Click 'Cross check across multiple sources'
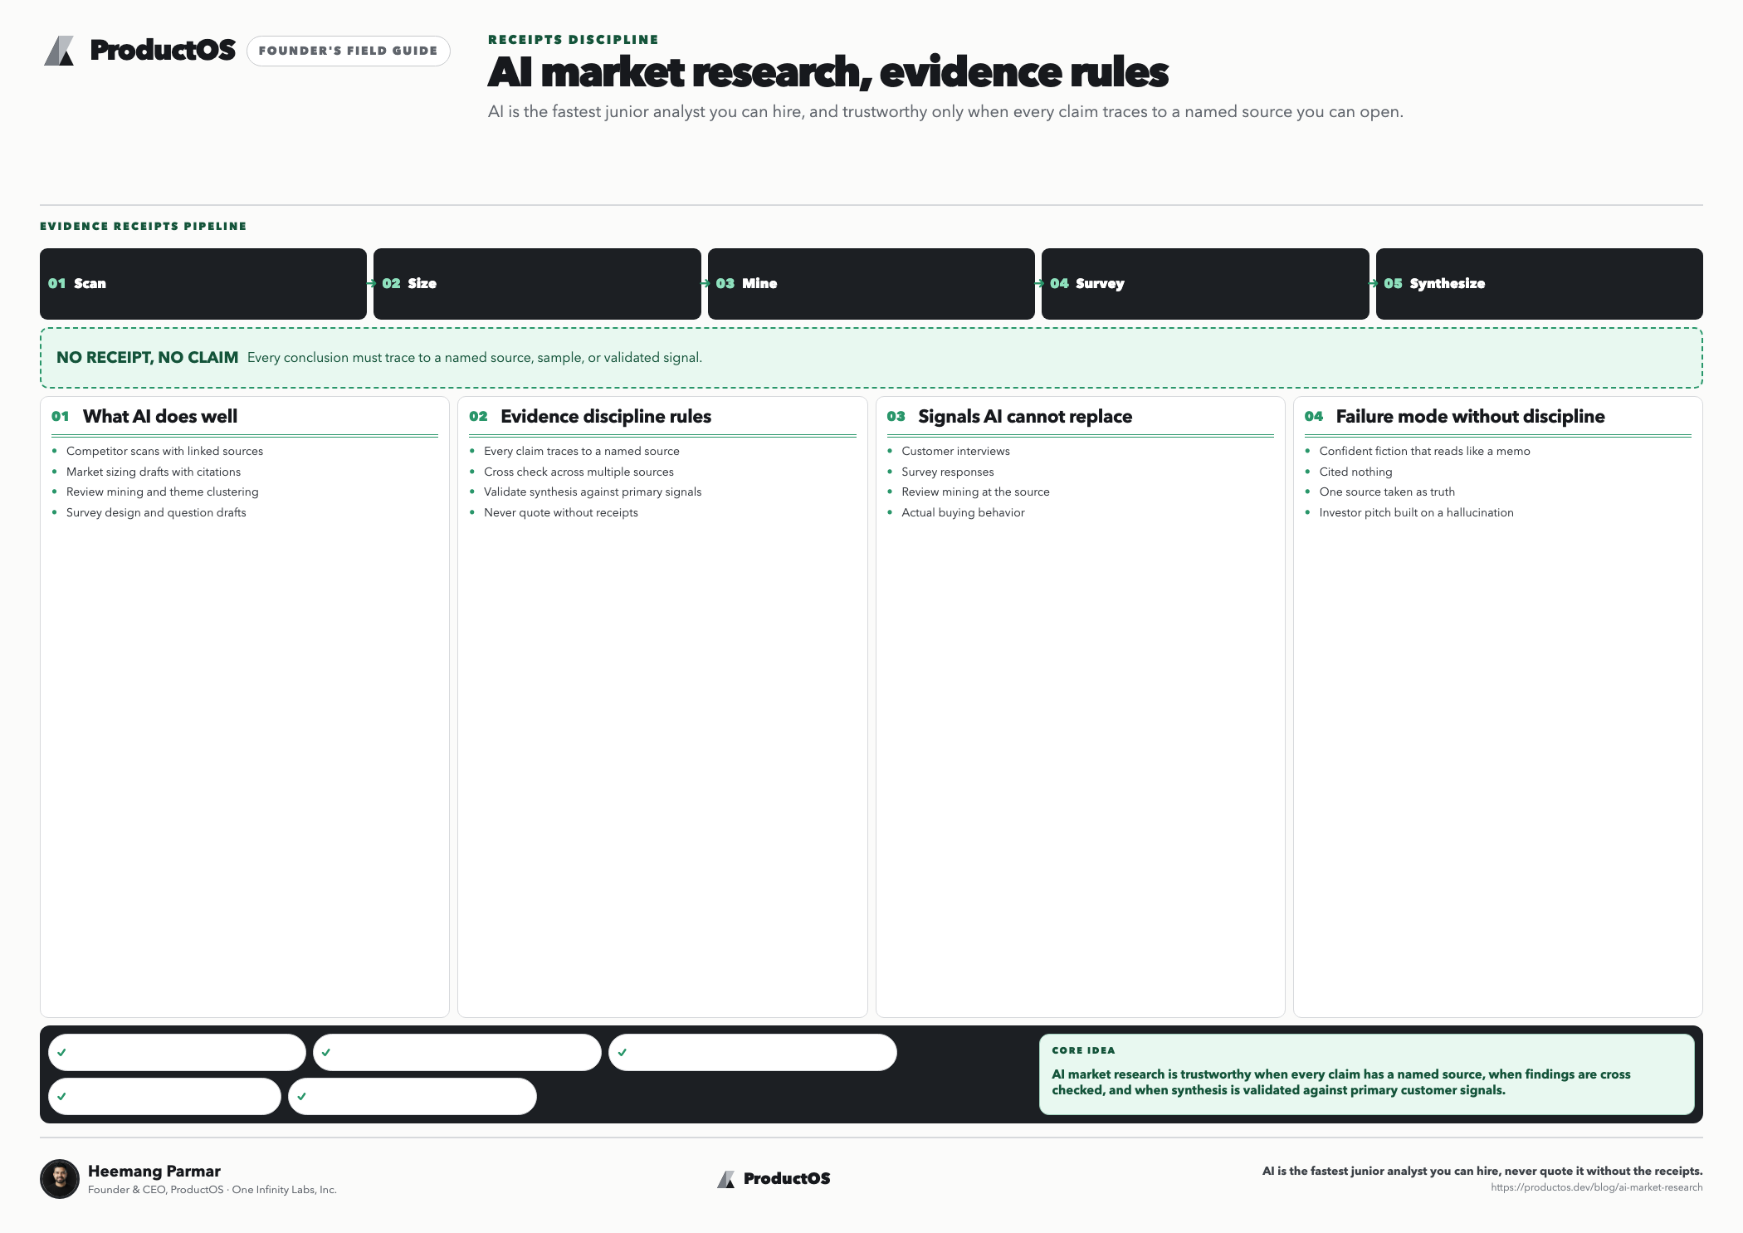The width and height of the screenshot is (1743, 1233). tap(579, 472)
